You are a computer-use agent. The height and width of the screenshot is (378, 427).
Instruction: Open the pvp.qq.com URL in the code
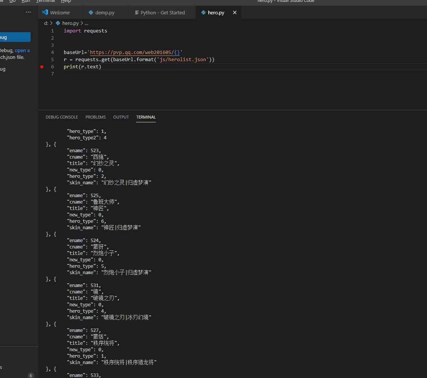[x=135, y=52]
